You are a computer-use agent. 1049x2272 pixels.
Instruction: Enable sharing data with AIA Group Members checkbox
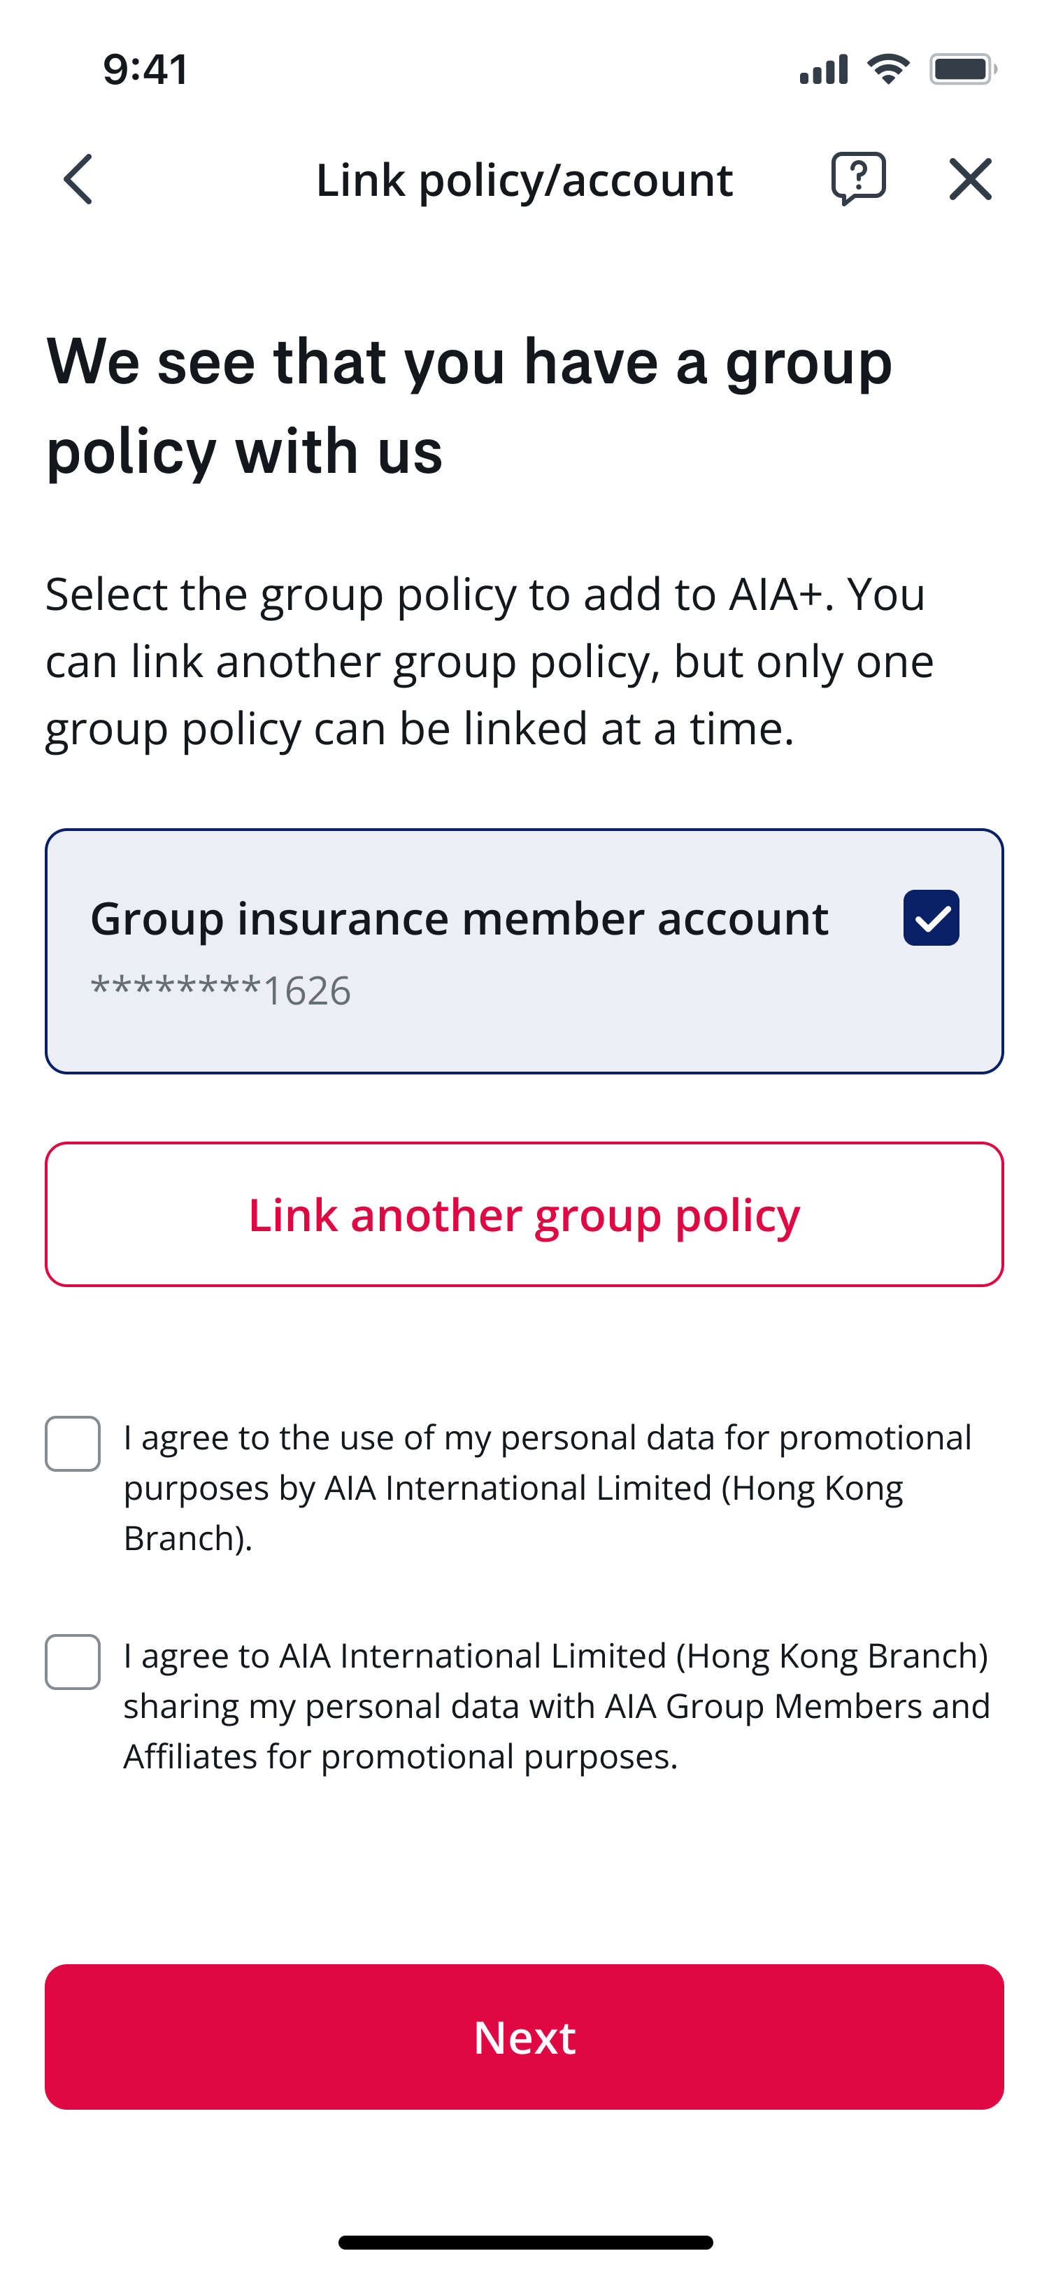point(73,1661)
